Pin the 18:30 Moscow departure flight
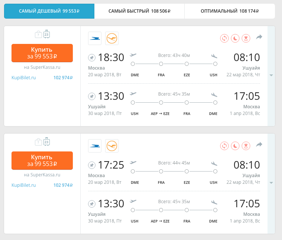This screenshot has width=282, height=240. (92, 58)
